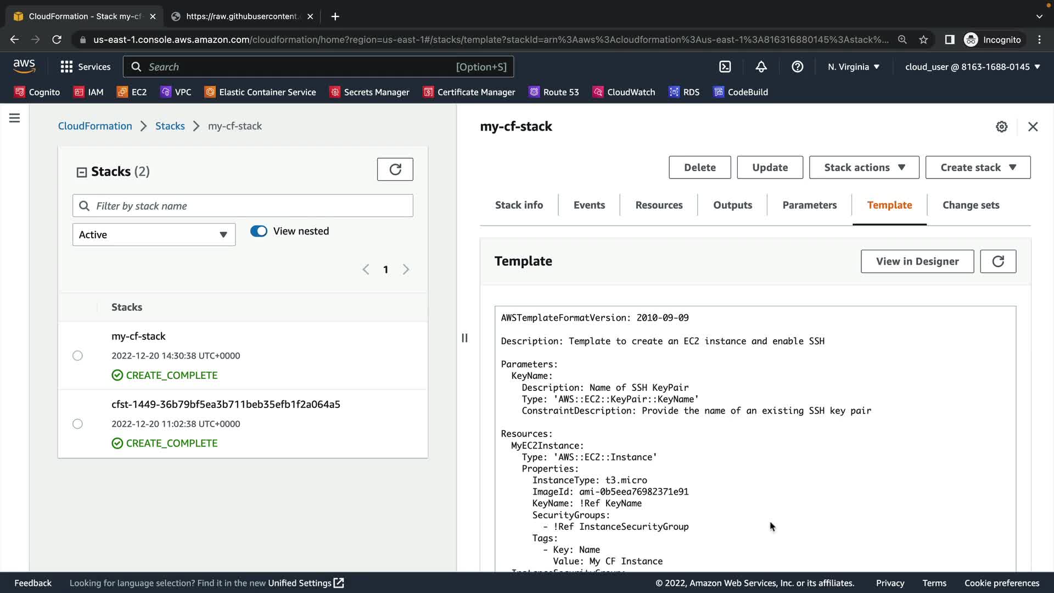Open the Active status filter dropdown
Image resolution: width=1054 pixels, height=593 pixels.
[x=154, y=234]
